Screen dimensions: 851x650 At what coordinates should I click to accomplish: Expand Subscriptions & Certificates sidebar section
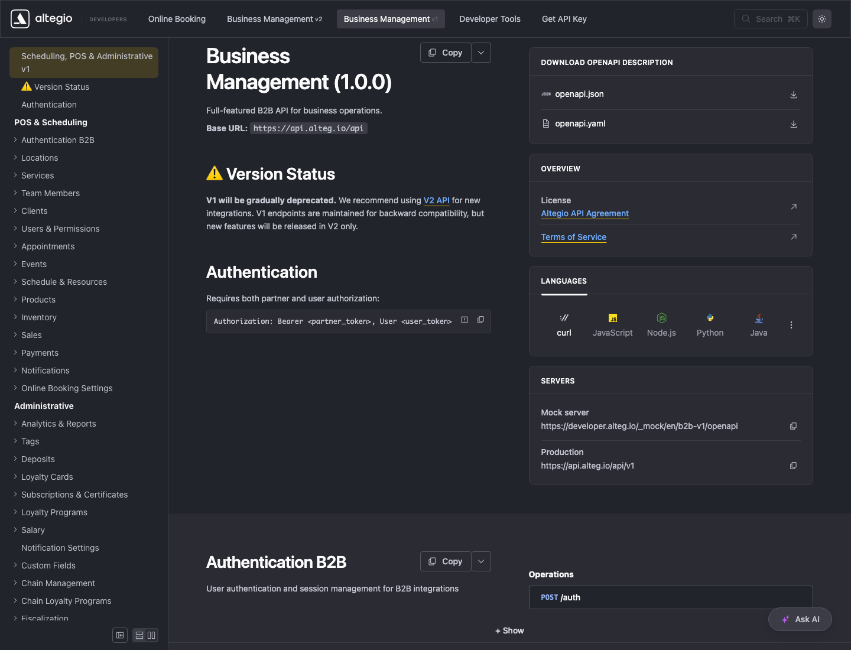(74, 495)
